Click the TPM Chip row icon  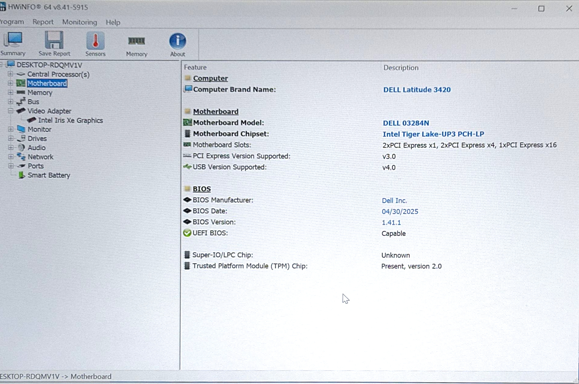(187, 266)
